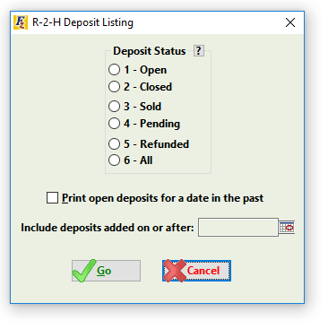This screenshot has height=329, width=328.
Task: Click the red X icon on Cancel
Action: [x=175, y=271]
